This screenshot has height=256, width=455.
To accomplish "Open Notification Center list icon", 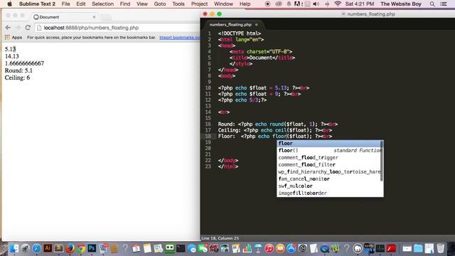I will pyautogui.click(x=444, y=4).
